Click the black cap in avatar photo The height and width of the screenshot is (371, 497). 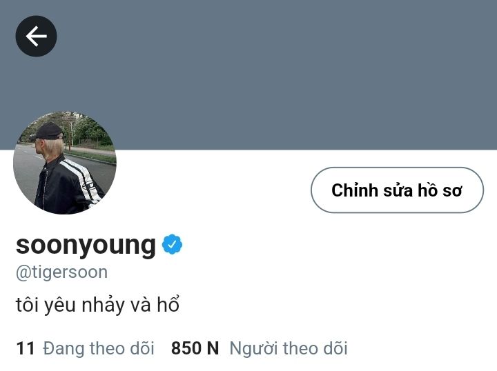click(50, 131)
